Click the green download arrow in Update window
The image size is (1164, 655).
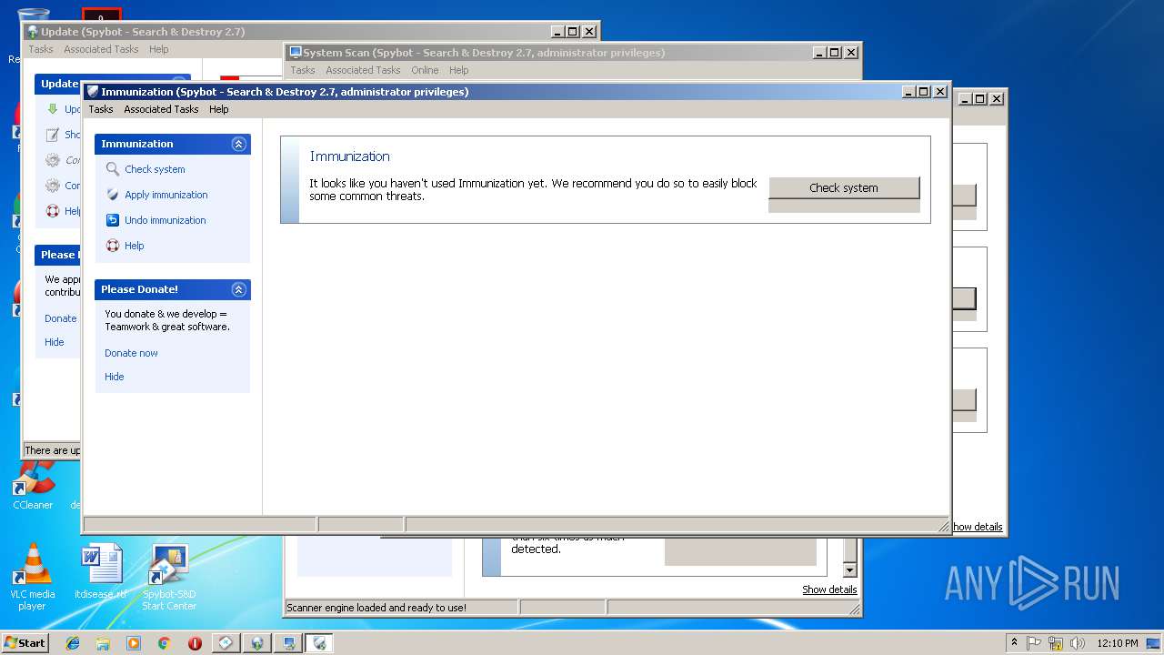[x=53, y=109]
